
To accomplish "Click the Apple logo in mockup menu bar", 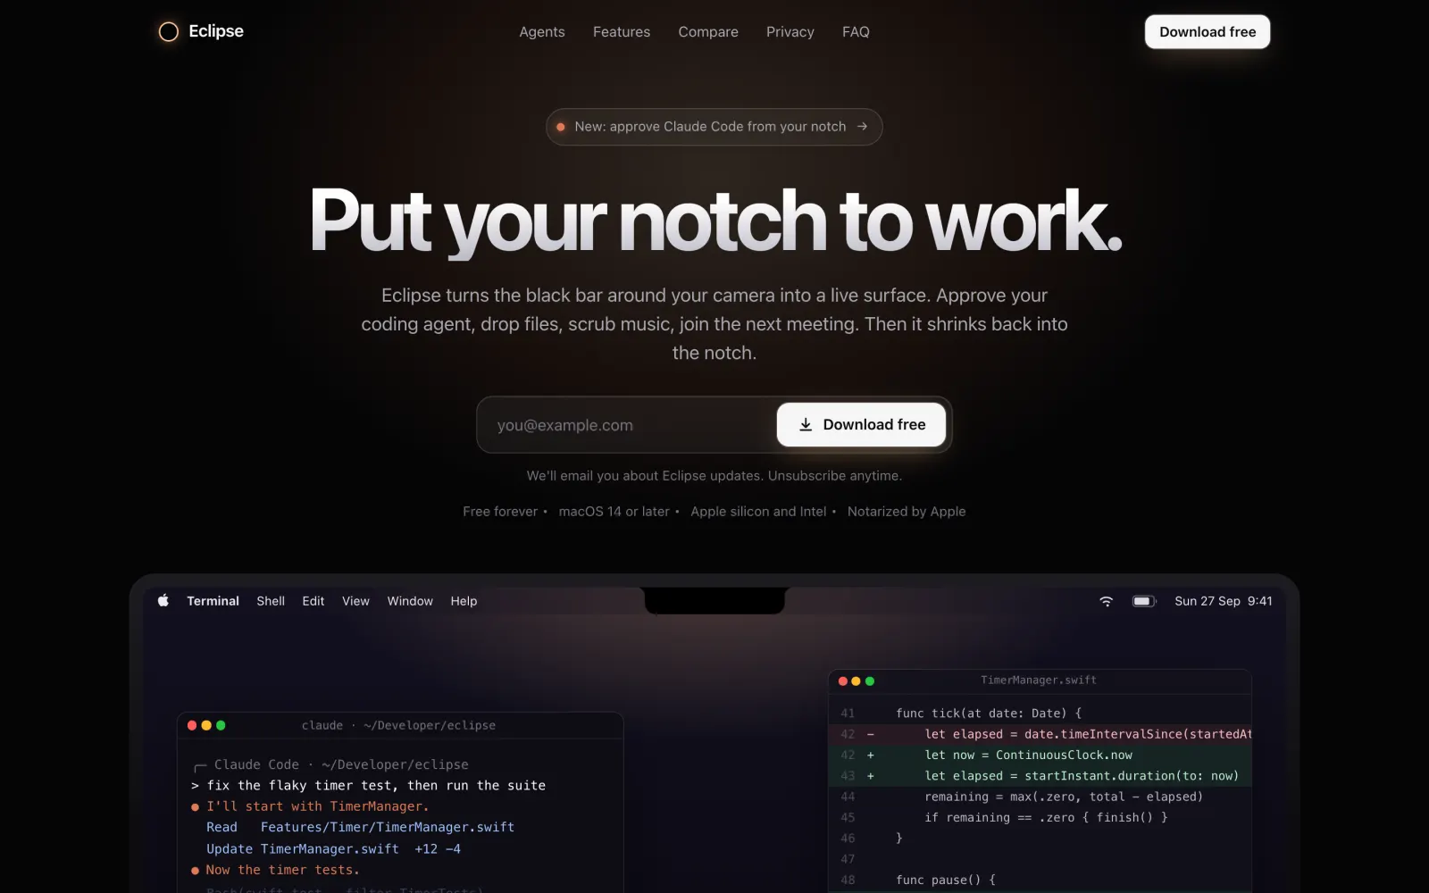I will pyautogui.click(x=163, y=601).
